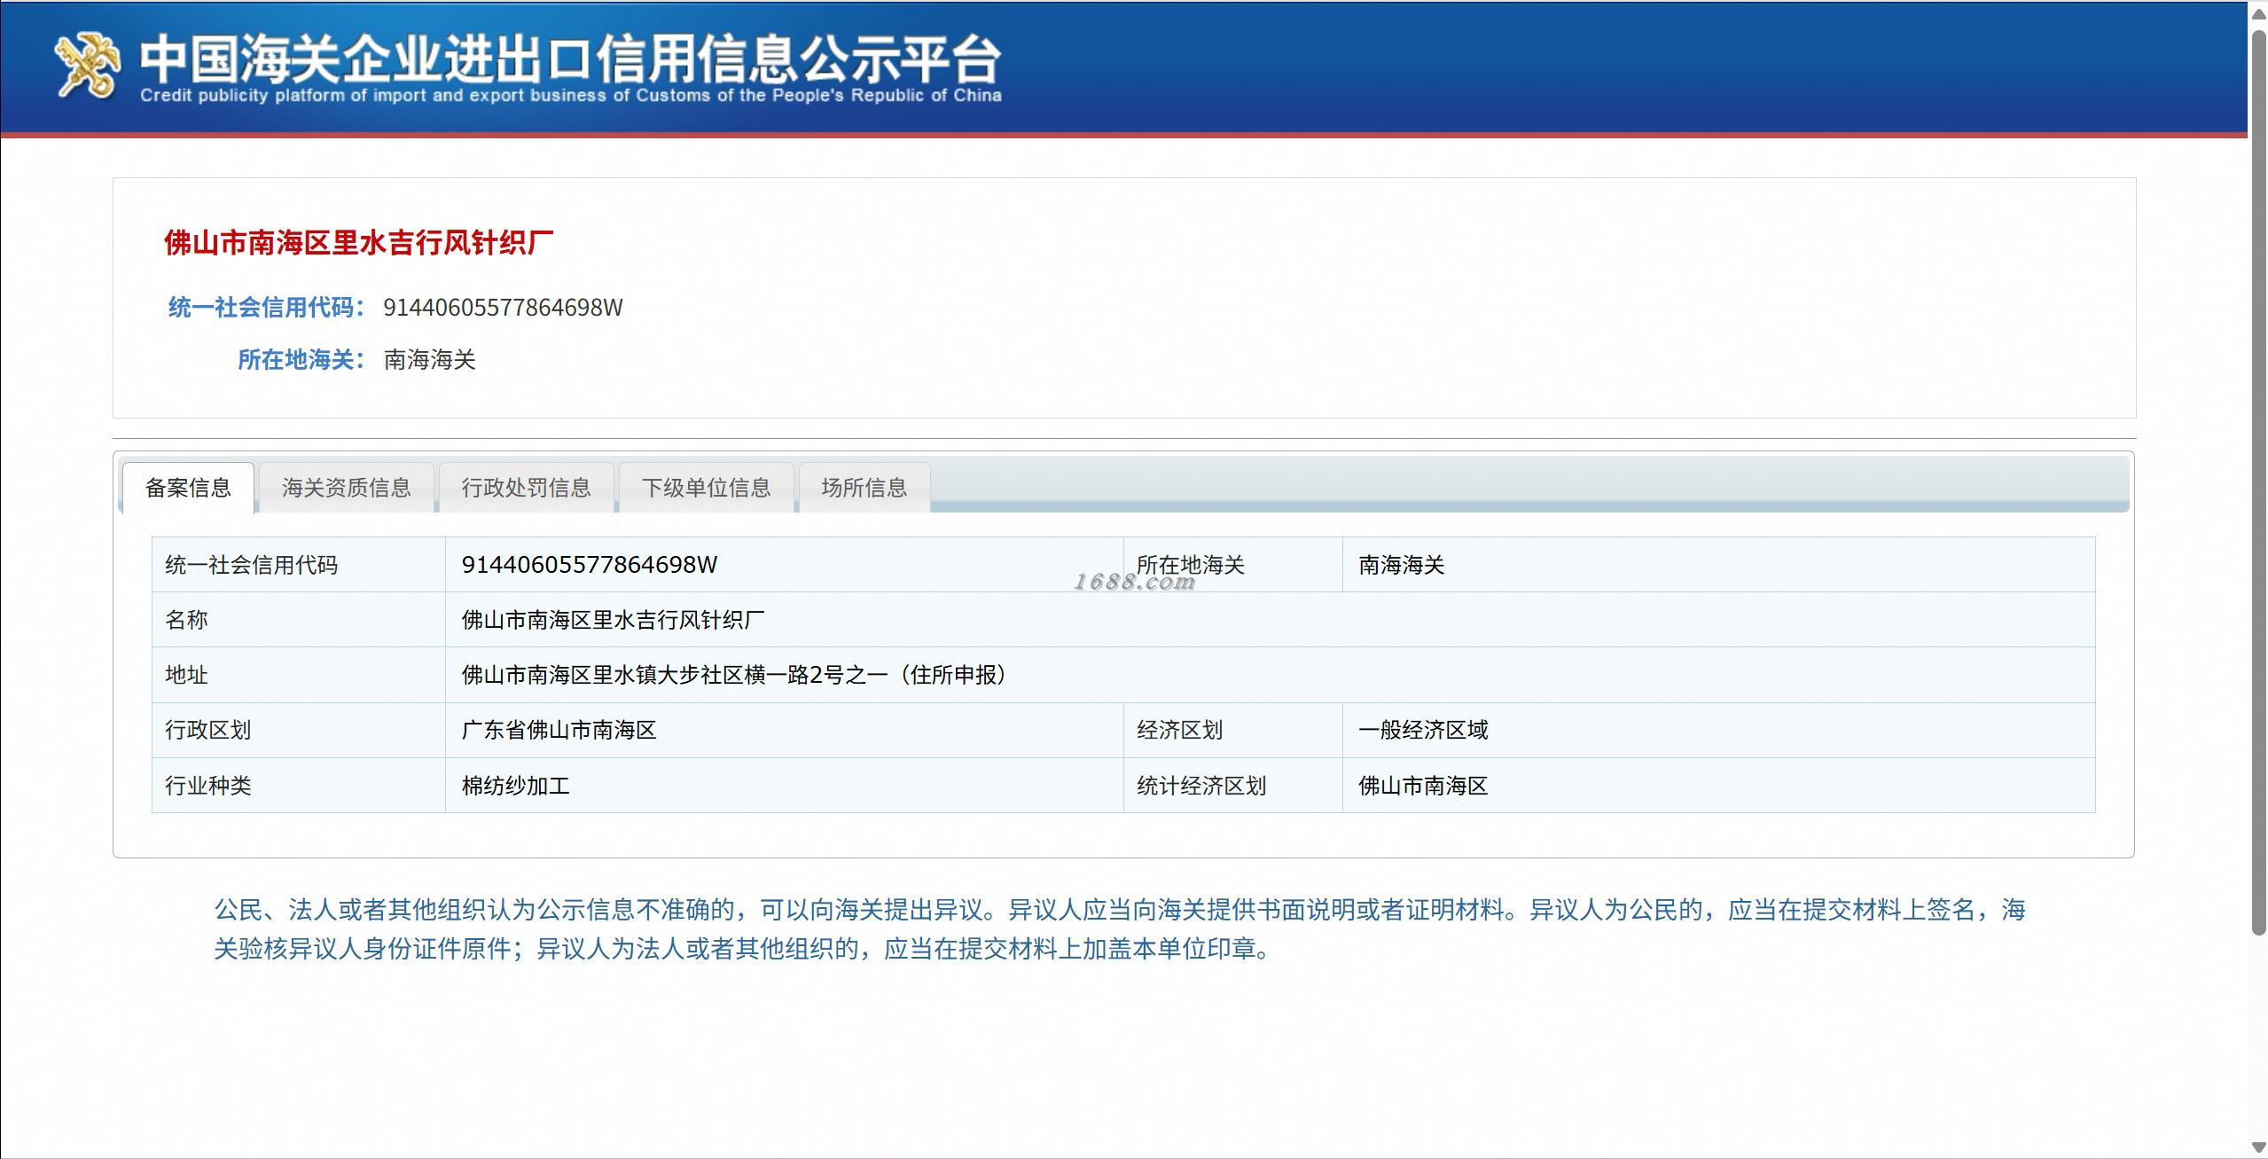Click the credit code 91440605577864698W in the header card
2268x1159 pixels.
coord(503,307)
